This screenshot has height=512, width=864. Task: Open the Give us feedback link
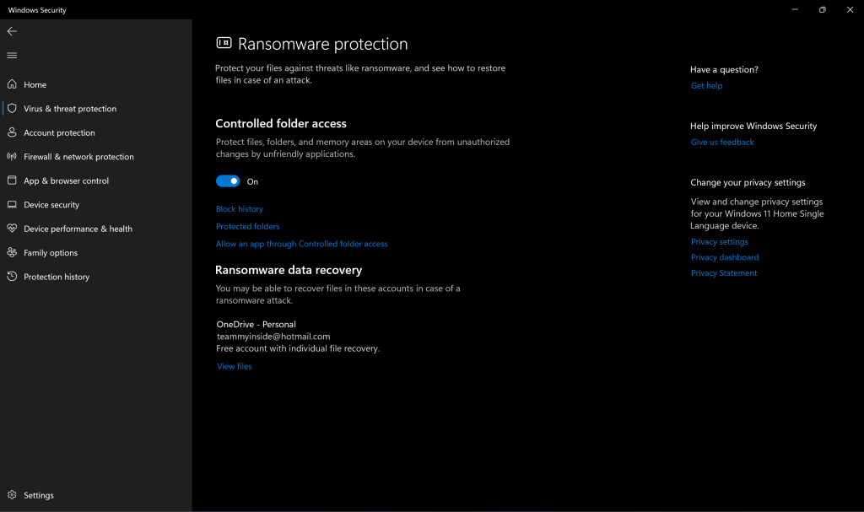tap(722, 142)
